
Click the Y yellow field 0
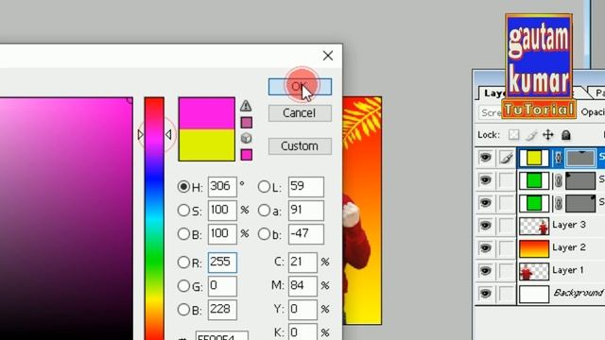(302, 310)
